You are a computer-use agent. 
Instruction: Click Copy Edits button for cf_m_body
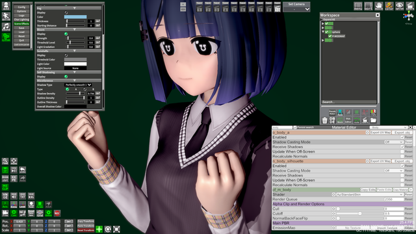(x=368, y=190)
